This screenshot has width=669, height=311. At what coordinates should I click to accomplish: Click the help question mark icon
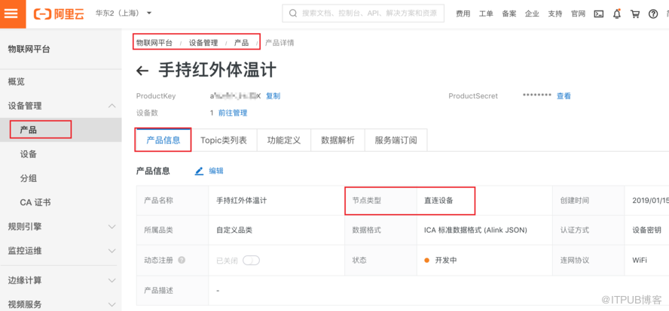click(x=654, y=14)
